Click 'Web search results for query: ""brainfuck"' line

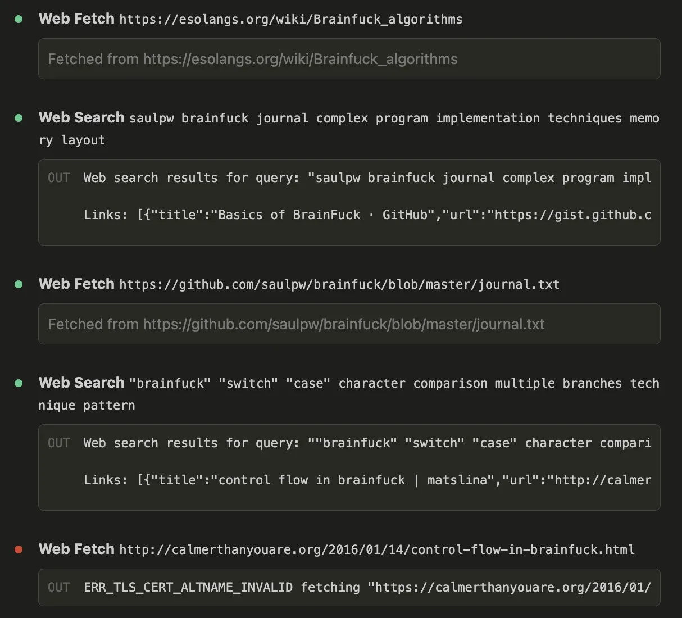(x=367, y=443)
